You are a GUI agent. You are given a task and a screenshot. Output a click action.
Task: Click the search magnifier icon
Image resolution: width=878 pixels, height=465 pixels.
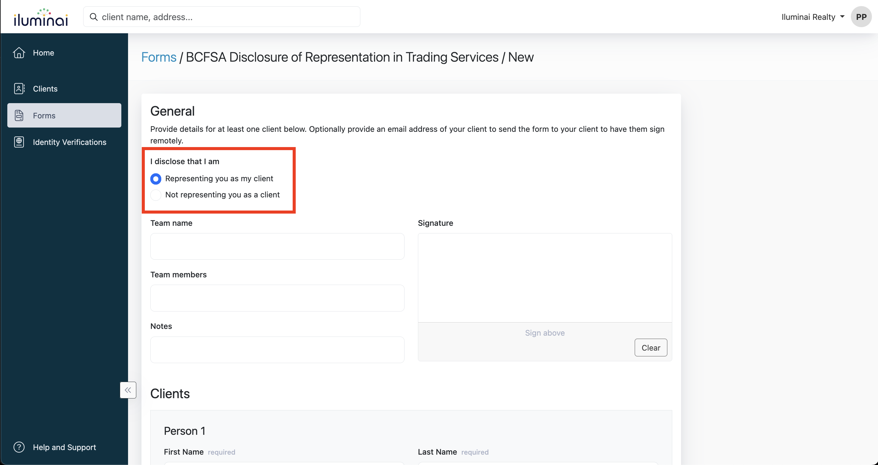click(x=93, y=17)
